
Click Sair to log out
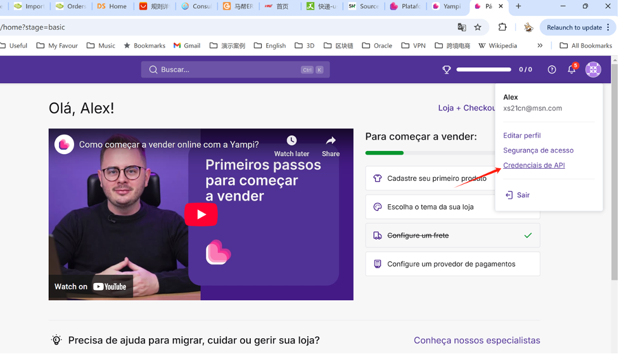click(x=518, y=195)
